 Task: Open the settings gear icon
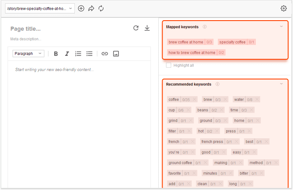[x=283, y=8]
